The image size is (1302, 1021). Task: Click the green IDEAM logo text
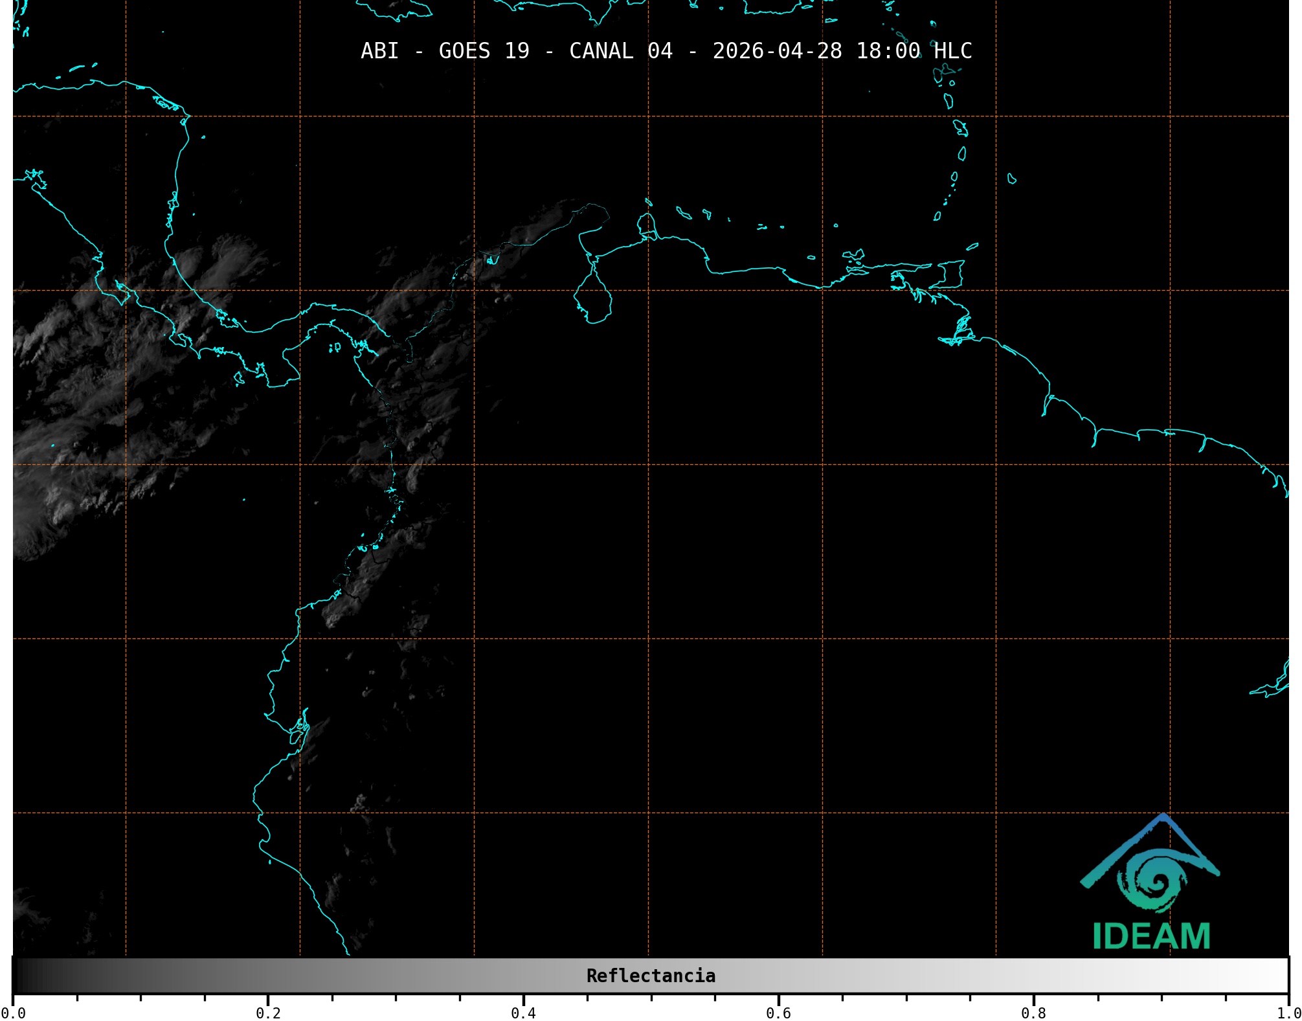pos(1151,936)
